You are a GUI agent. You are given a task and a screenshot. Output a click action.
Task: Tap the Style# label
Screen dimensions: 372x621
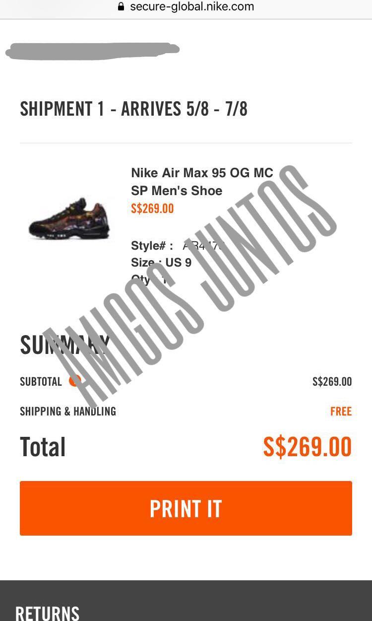click(x=152, y=246)
